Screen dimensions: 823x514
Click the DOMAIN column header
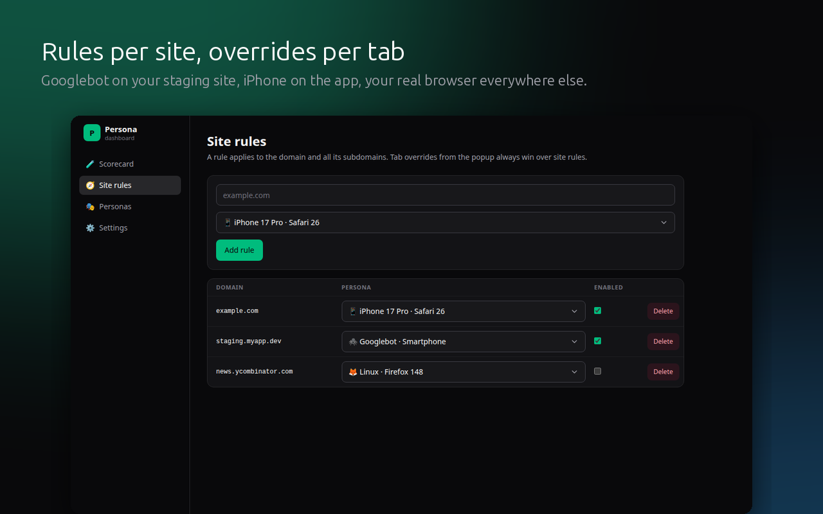pyautogui.click(x=230, y=287)
